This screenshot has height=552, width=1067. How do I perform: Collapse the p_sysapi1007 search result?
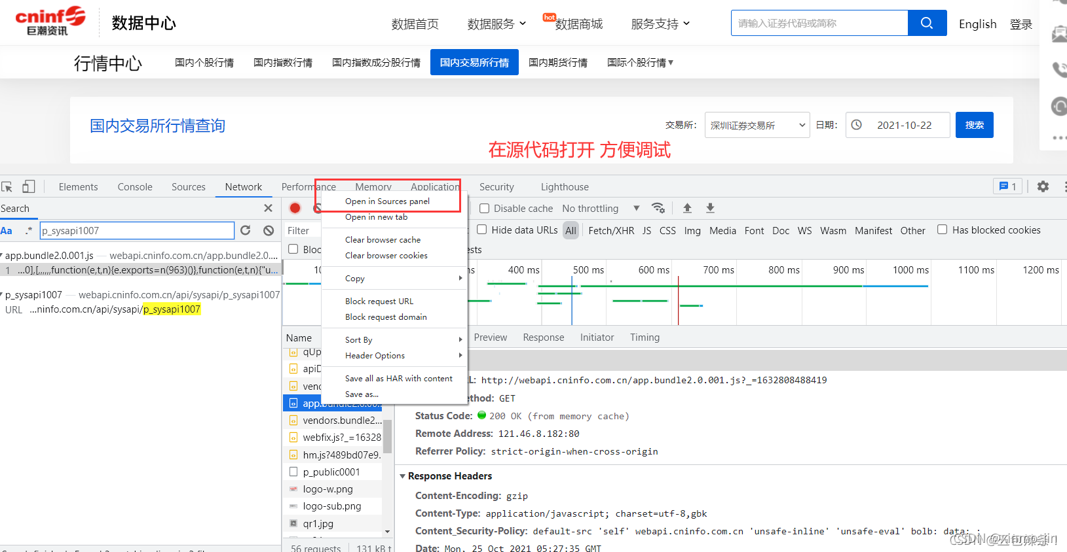click(x=2, y=295)
